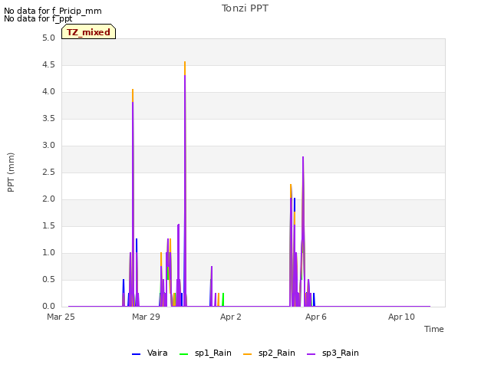Click the Mar 25 x-axis tick label
The width and height of the screenshot is (491, 368).
point(61,317)
